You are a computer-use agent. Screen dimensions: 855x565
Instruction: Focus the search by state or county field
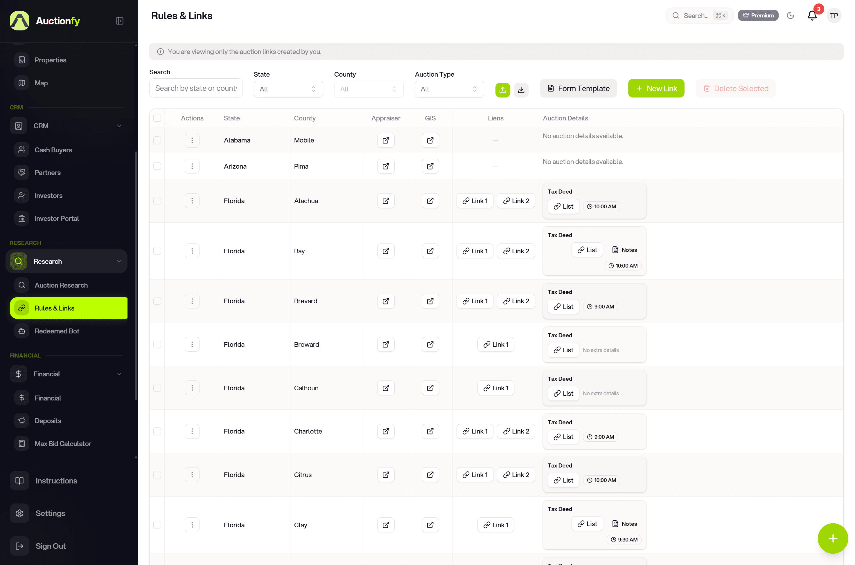click(196, 88)
